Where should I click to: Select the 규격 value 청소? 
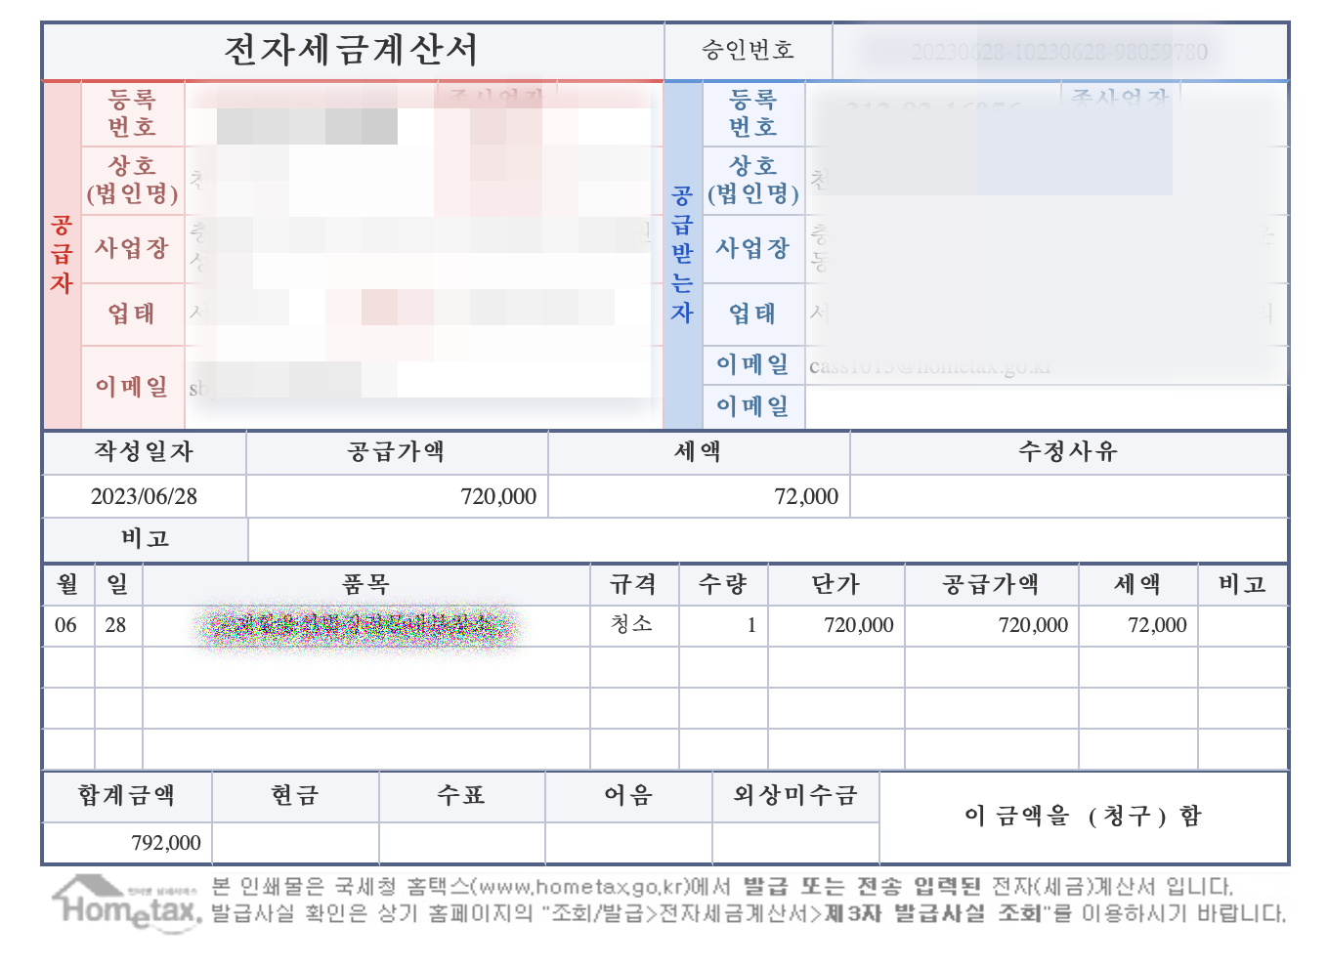click(630, 625)
